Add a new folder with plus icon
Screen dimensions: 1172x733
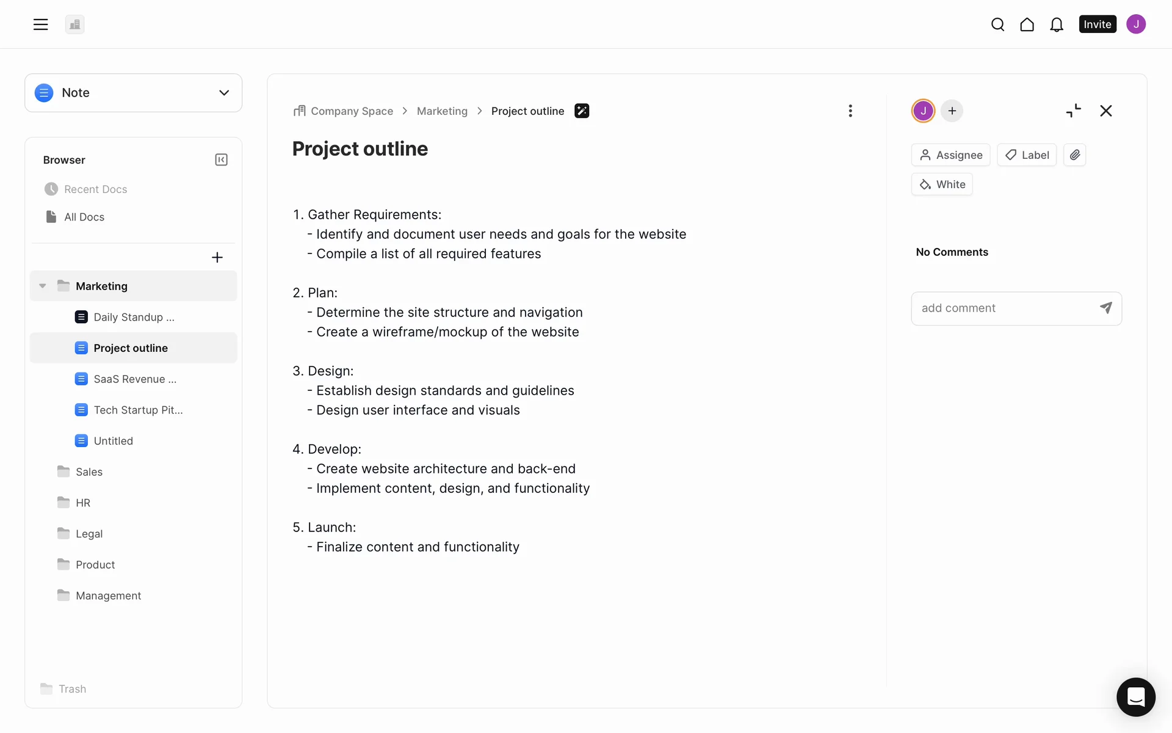pos(217,258)
